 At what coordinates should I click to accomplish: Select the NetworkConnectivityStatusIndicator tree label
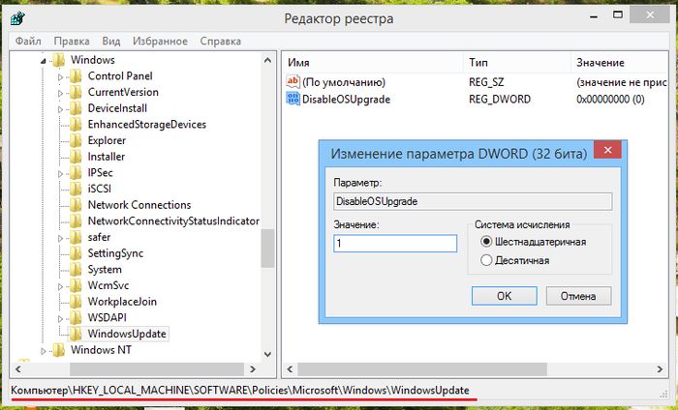(x=173, y=221)
